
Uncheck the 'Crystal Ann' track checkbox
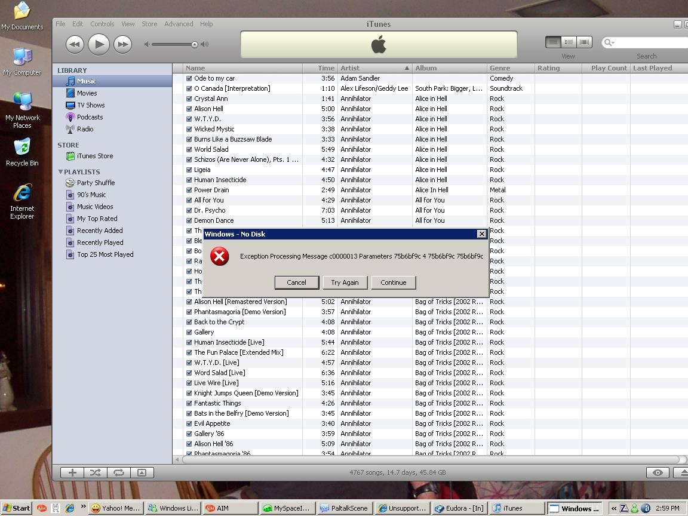(x=189, y=99)
